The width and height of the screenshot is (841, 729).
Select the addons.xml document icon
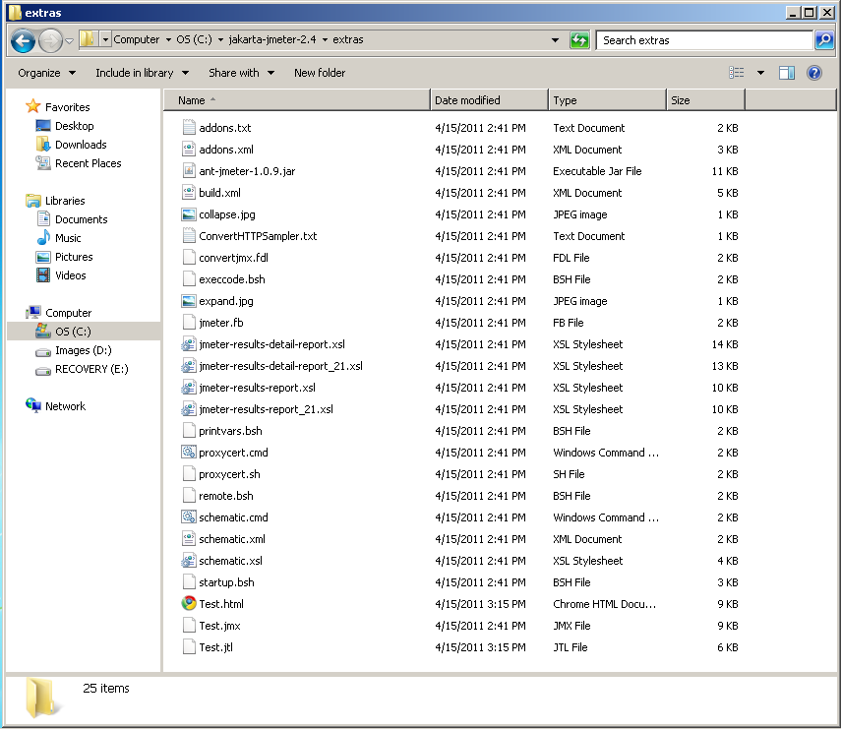188,150
